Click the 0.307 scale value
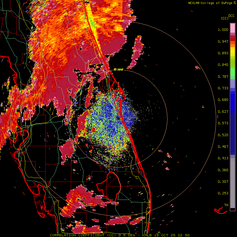Viewport: 237px width, 237px height. pyautogui.click(x=223, y=182)
